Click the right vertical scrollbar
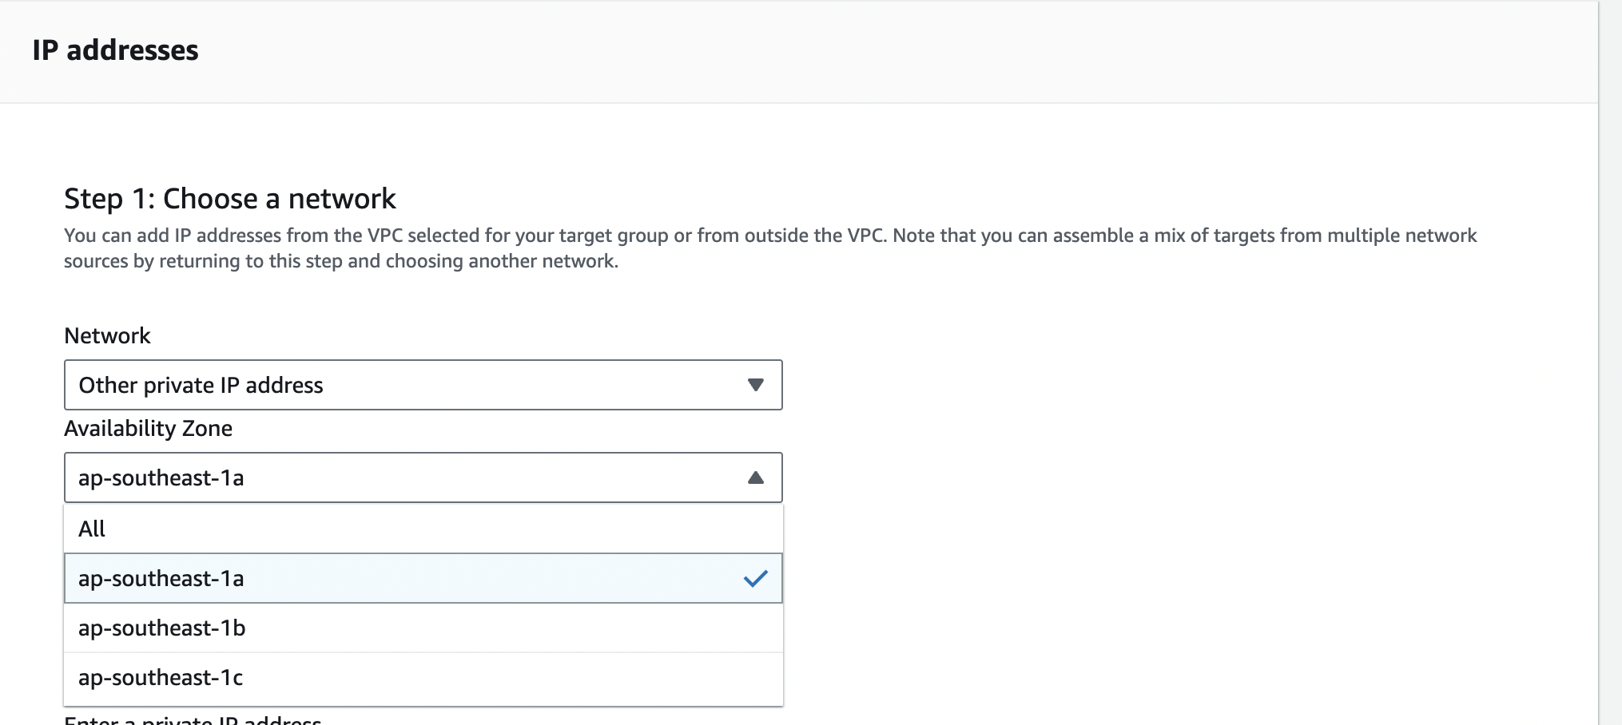 coord(1609,359)
